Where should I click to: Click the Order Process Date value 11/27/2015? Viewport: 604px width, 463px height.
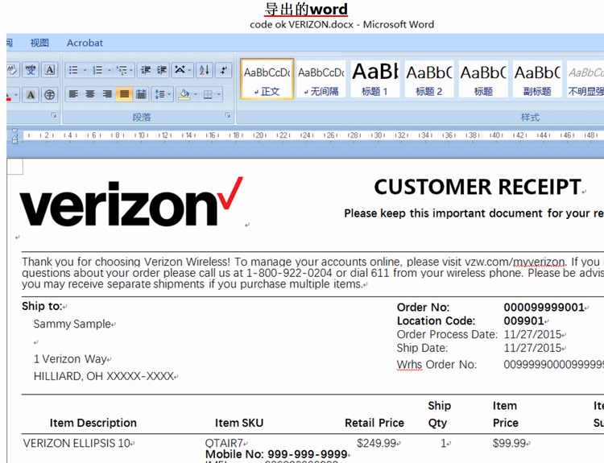pos(533,334)
